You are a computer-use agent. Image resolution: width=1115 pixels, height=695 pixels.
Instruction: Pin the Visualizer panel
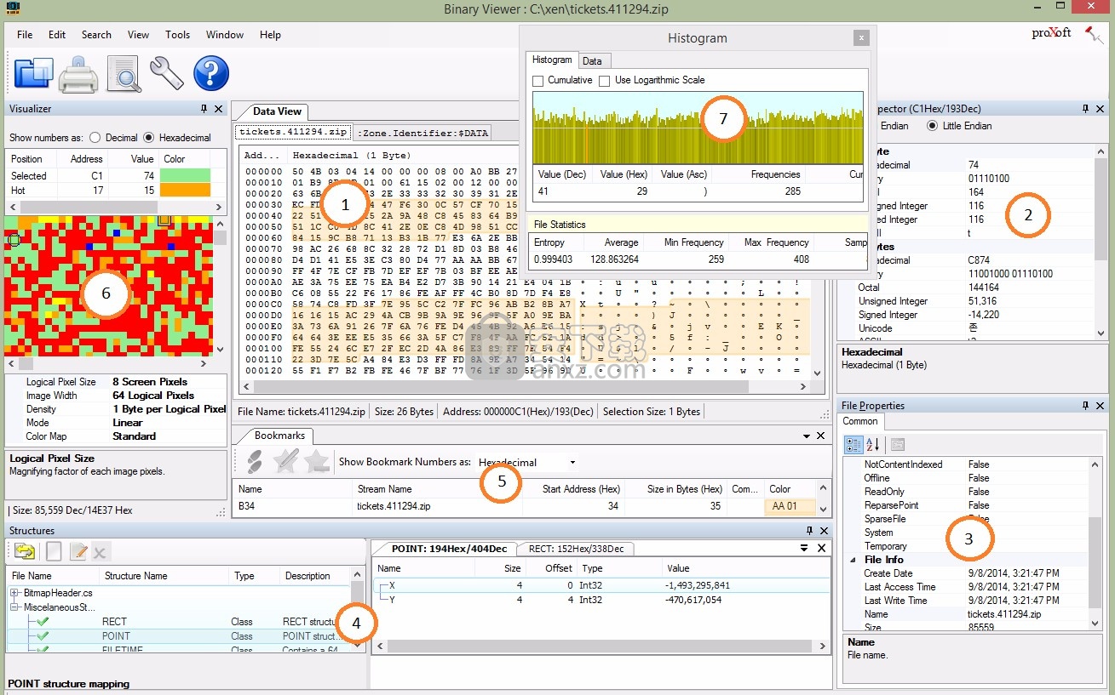pyautogui.click(x=204, y=109)
